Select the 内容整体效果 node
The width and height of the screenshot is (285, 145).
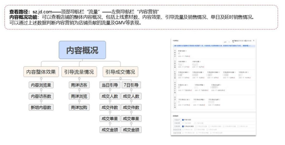[41, 72]
